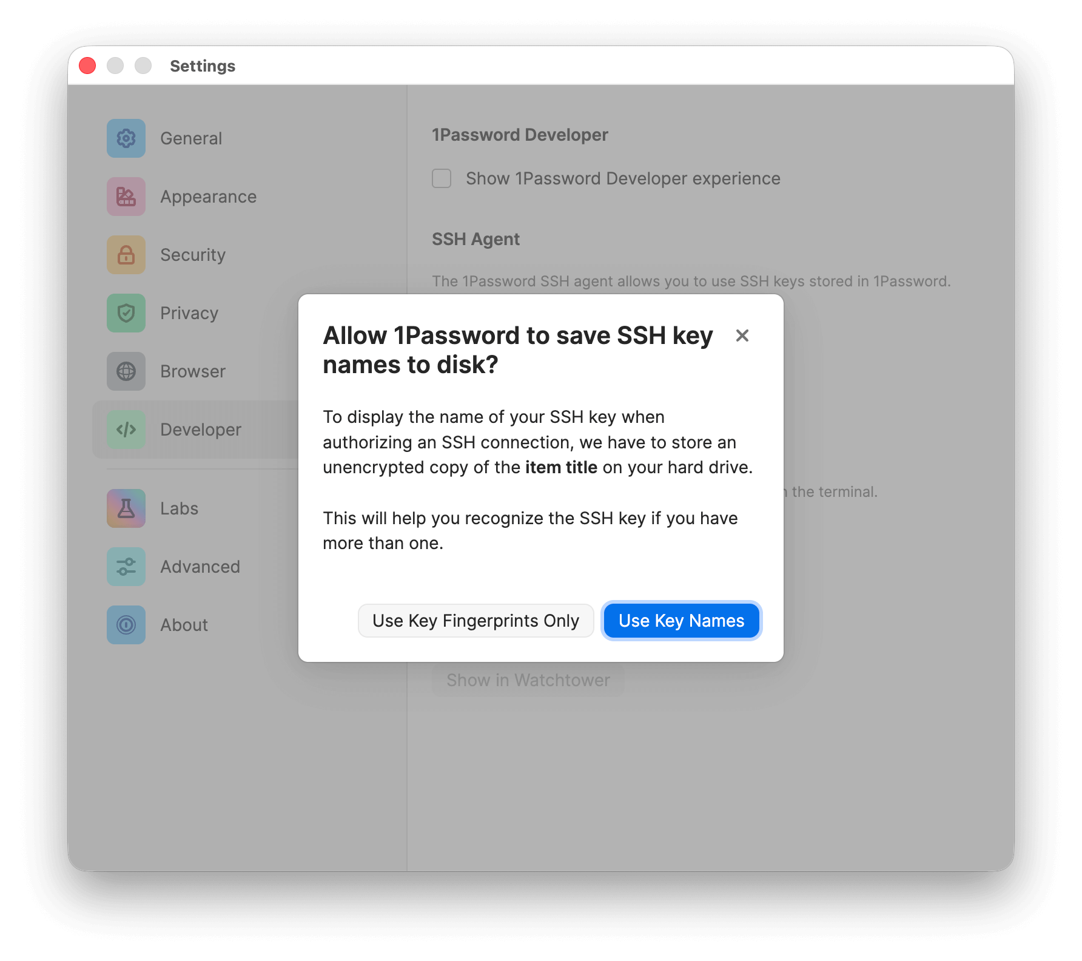
Task: Select the Privacy settings label
Action: pyautogui.click(x=189, y=313)
